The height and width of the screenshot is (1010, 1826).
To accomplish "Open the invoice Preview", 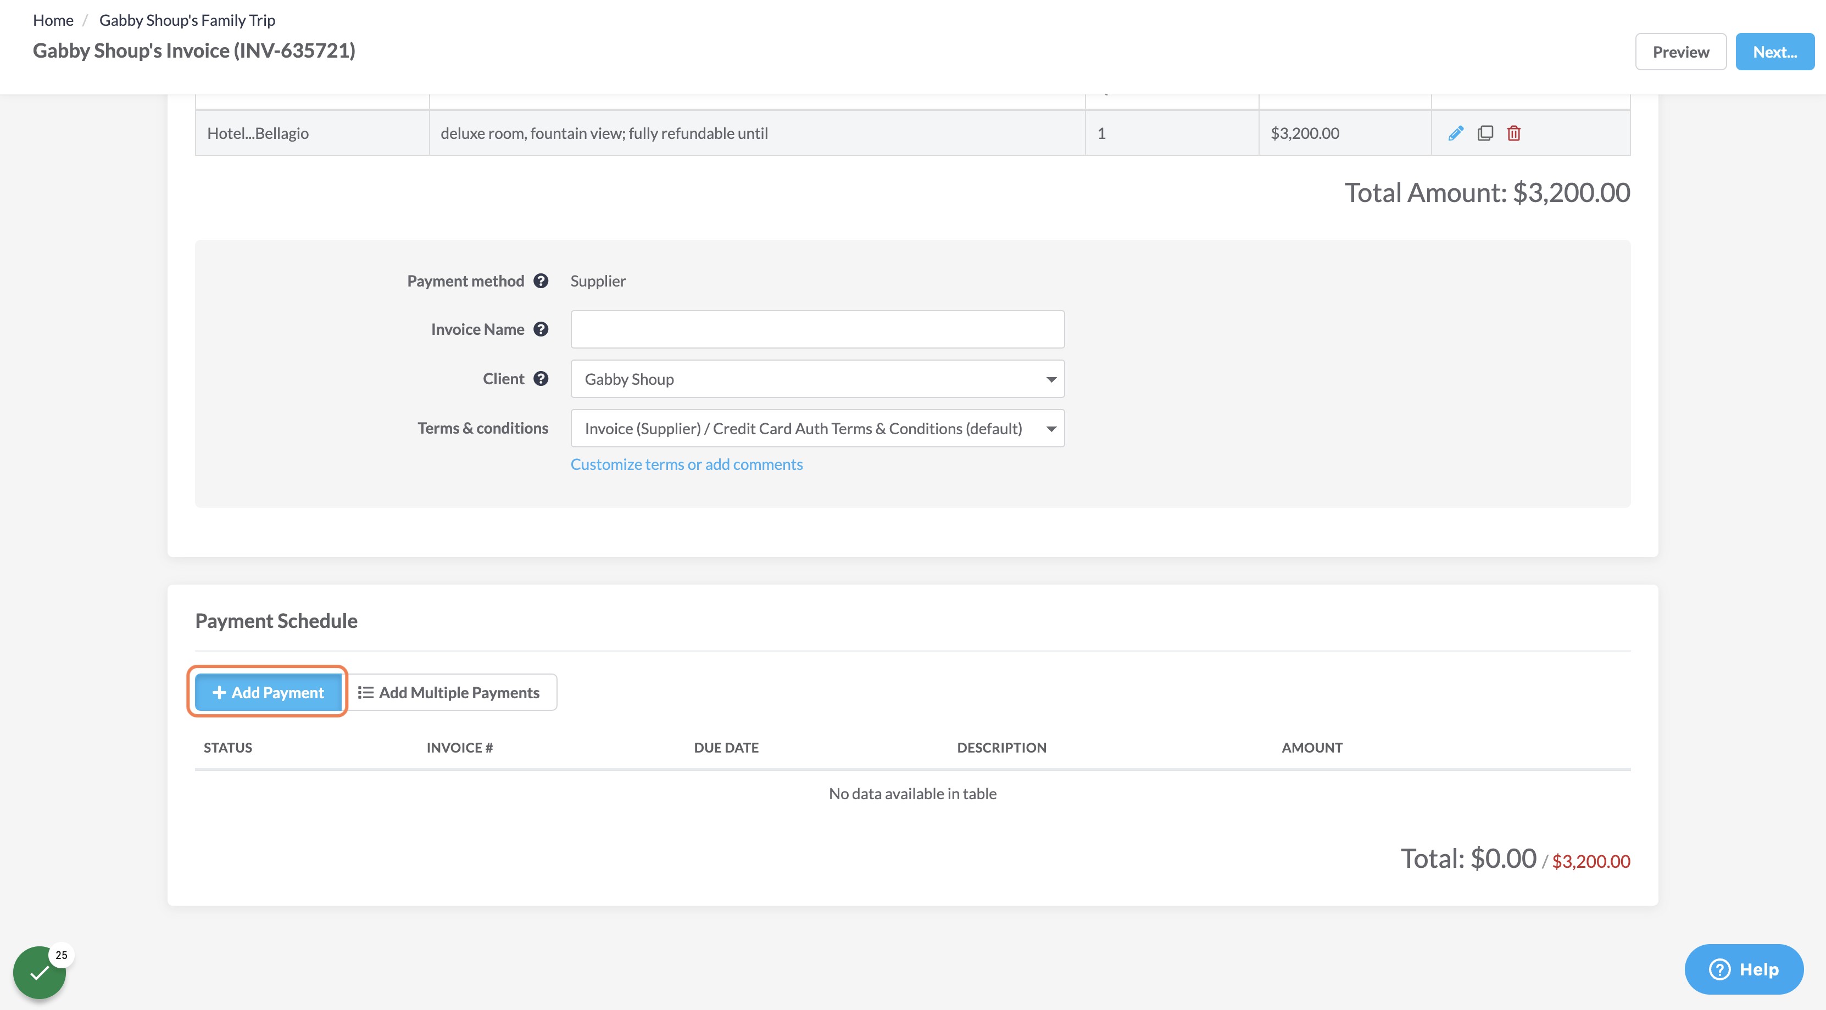I will click(1680, 52).
